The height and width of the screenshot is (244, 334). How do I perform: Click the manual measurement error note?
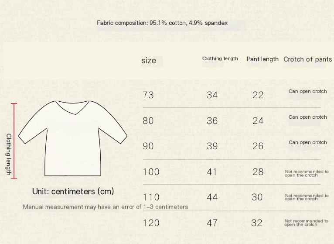pyautogui.click(x=106, y=207)
